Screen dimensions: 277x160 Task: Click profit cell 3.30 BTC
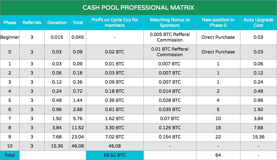(x=115, y=128)
